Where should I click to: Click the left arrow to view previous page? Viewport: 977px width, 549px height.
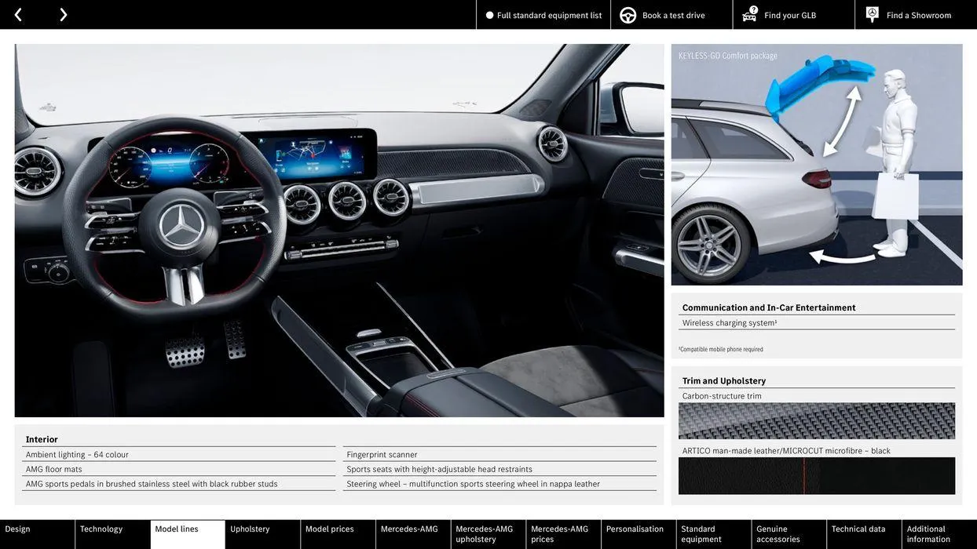pos(17,13)
